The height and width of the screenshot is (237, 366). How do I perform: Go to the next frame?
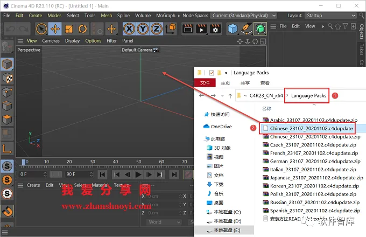[x=149, y=175]
